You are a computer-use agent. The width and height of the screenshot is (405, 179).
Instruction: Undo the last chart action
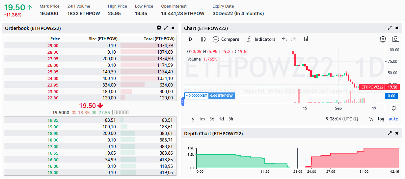coord(284,39)
